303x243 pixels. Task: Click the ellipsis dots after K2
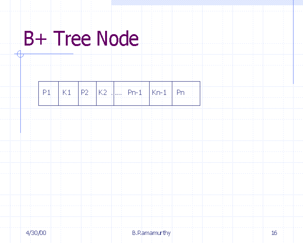(117, 93)
